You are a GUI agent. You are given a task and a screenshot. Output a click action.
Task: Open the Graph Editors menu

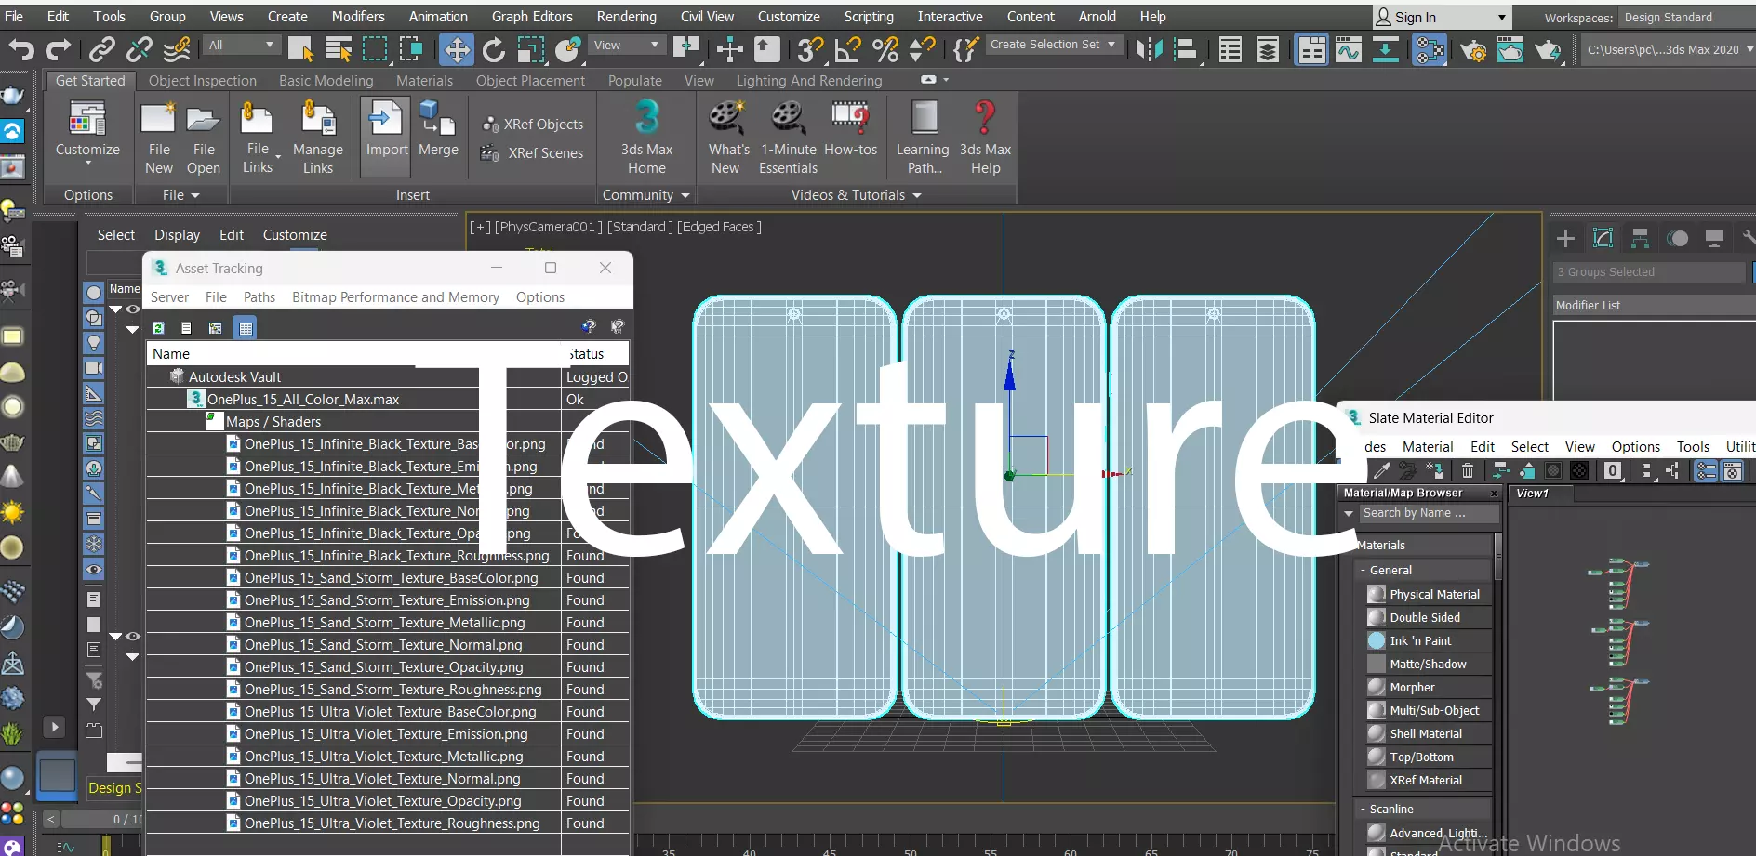532,17
